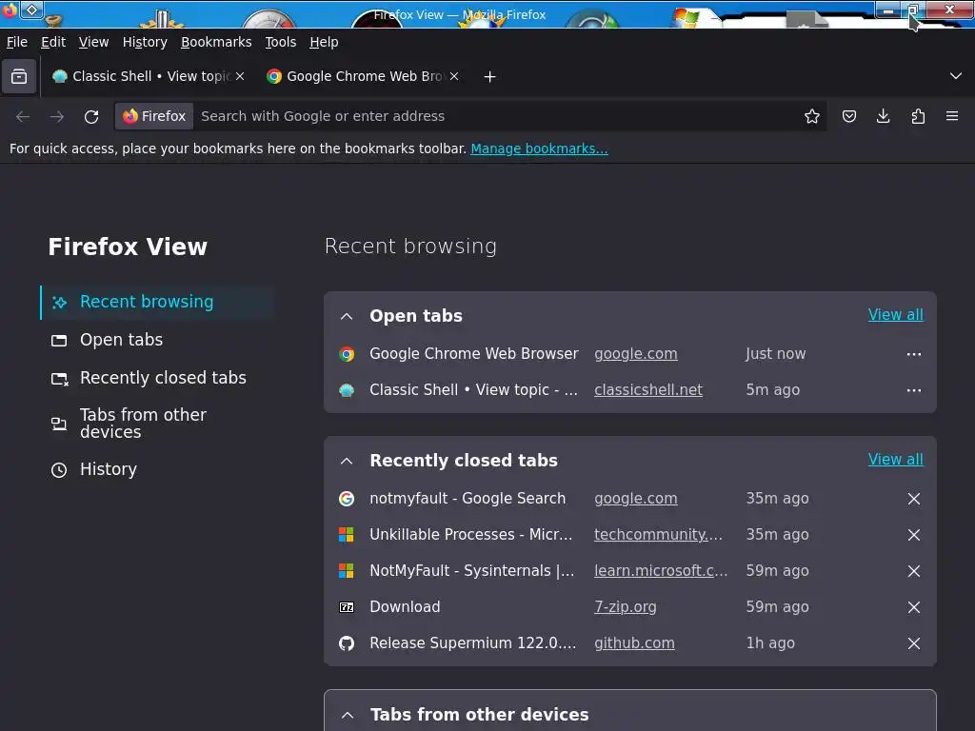Screen dimensions: 975x731
Task: Collapse the Open tabs section
Action: point(347,316)
